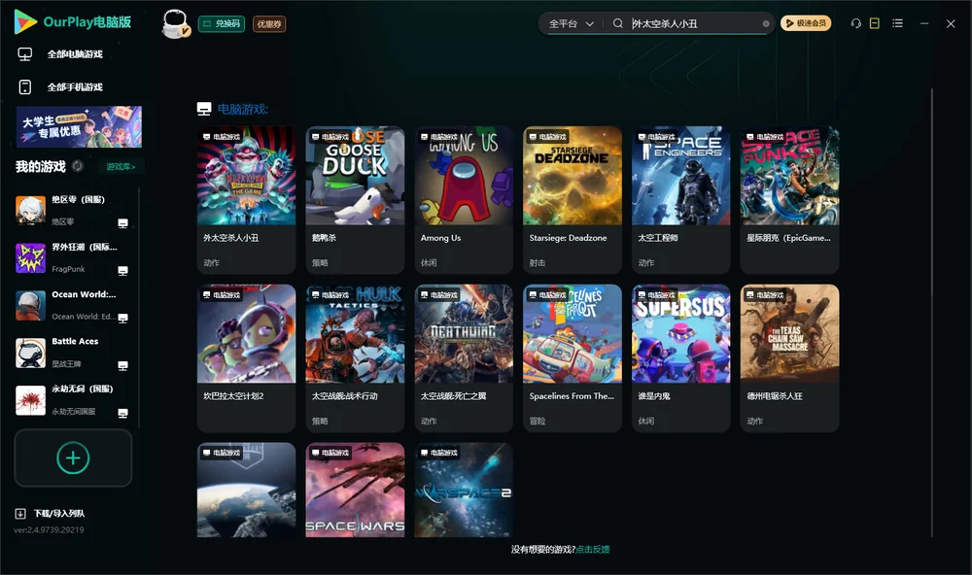Open the customer service headset icon
The width and height of the screenshot is (972, 575).
pyautogui.click(x=855, y=23)
